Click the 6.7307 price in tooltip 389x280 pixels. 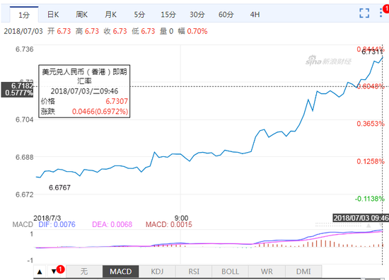[117, 101]
